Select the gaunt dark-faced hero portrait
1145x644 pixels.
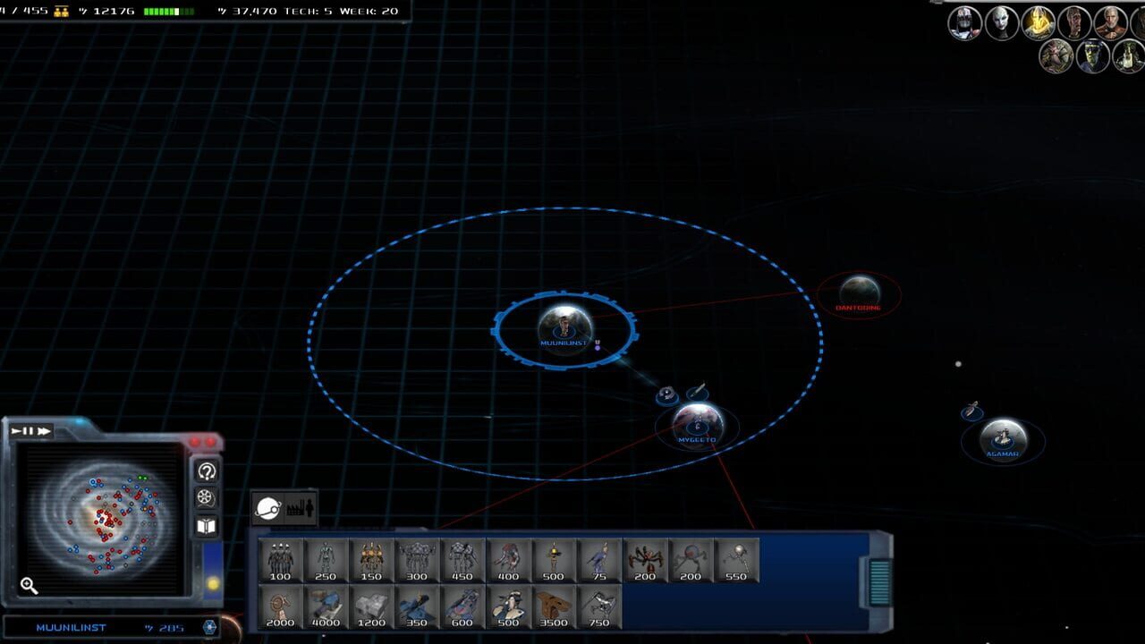click(x=1074, y=22)
